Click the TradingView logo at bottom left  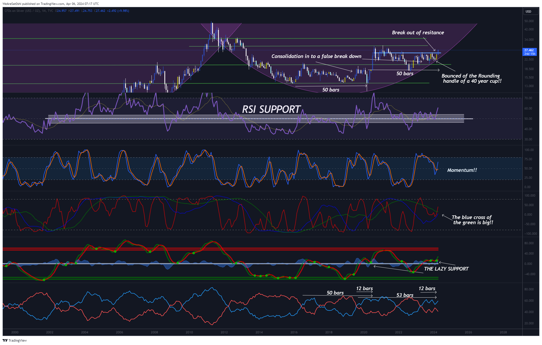click(14, 340)
